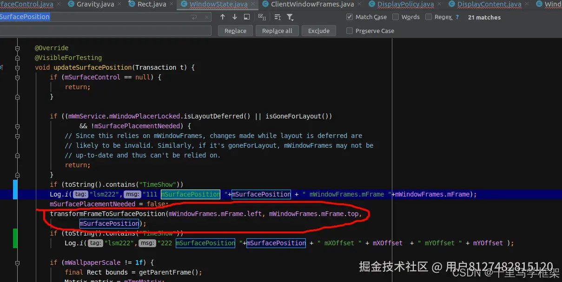This screenshot has width=562, height=282.
Task: Click the mYOffset variable in Log line
Action: tap(488, 243)
